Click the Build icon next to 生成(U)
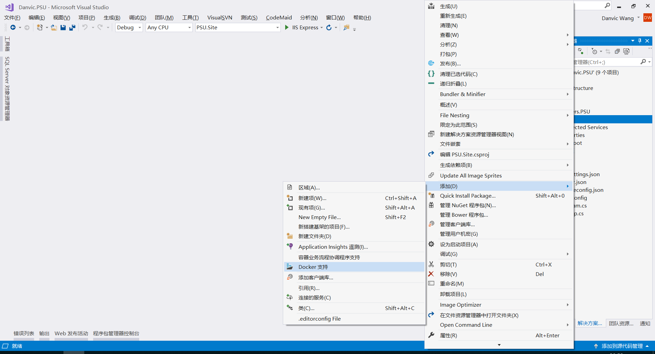This screenshot has height=354, width=655. click(x=431, y=6)
